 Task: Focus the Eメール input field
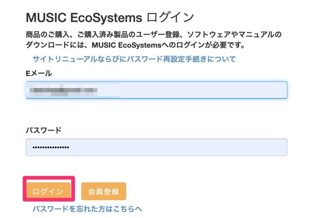(156, 90)
